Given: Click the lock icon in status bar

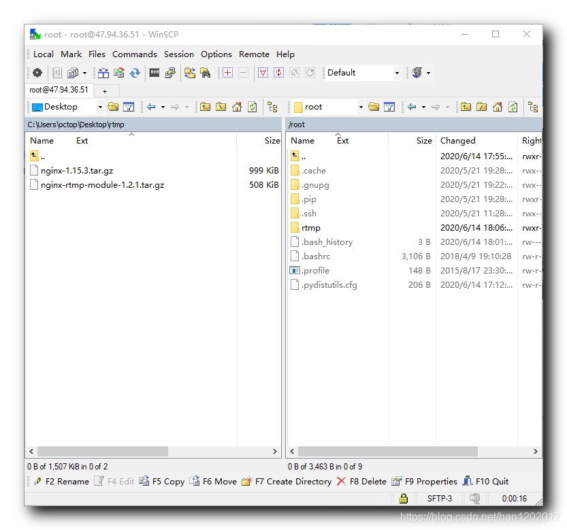Looking at the screenshot, I should (x=404, y=499).
